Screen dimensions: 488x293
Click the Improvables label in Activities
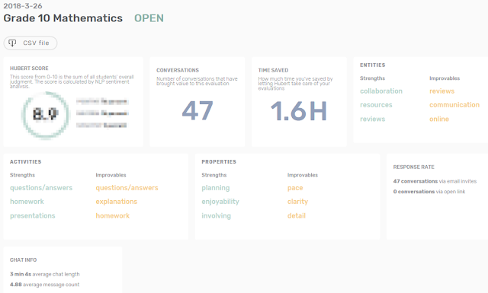[111, 175]
